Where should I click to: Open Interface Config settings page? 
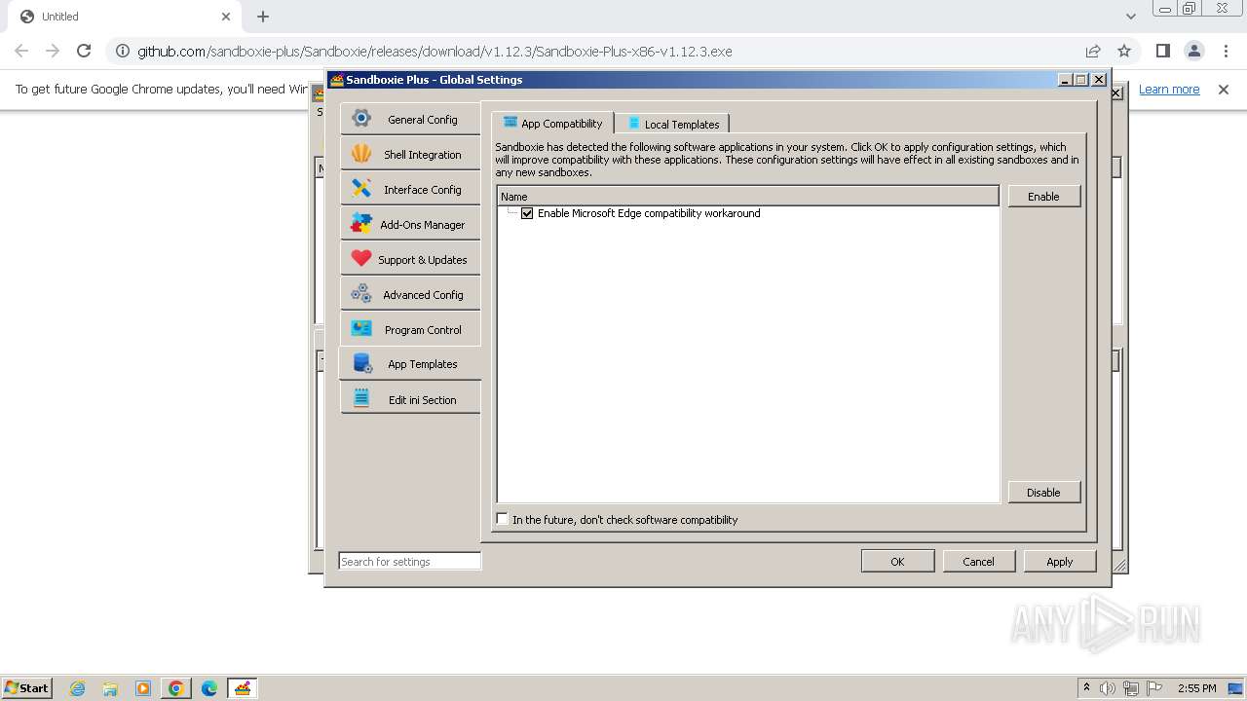tap(410, 189)
